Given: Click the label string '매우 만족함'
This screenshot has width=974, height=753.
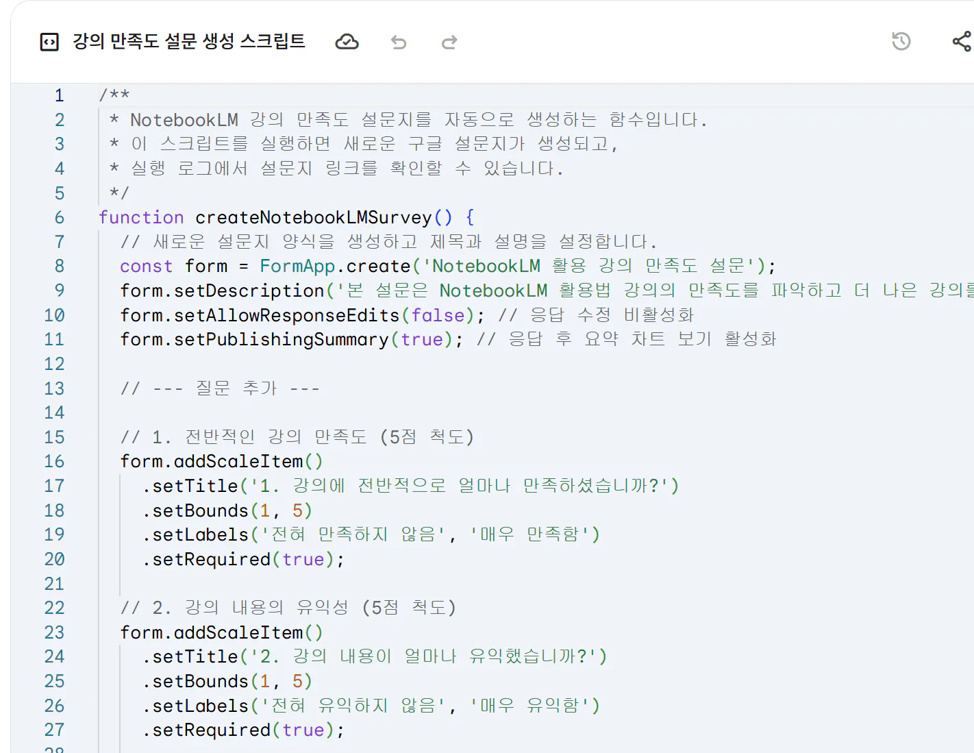Looking at the screenshot, I should [x=530, y=534].
